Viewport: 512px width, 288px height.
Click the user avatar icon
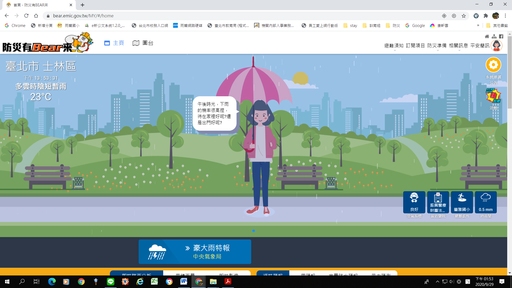point(497,46)
